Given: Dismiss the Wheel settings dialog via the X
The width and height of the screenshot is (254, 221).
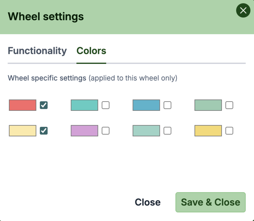Looking at the screenshot, I should 243,10.
